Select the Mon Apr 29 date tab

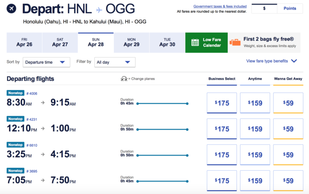click(x=132, y=43)
